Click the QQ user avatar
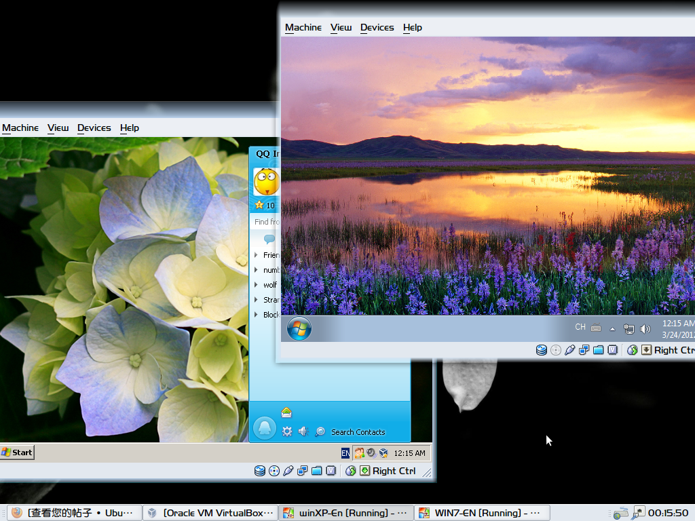Image resolution: width=695 pixels, height=521 pixels. (x=266, y=182)
